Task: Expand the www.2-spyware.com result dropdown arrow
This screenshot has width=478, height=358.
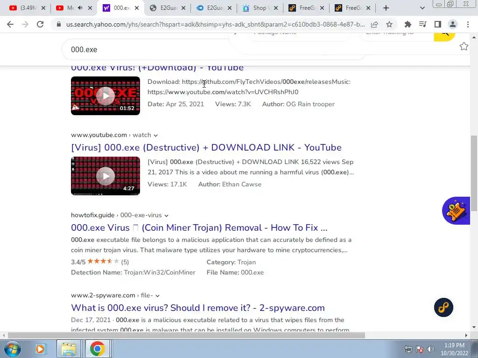Action: (158, 296)
